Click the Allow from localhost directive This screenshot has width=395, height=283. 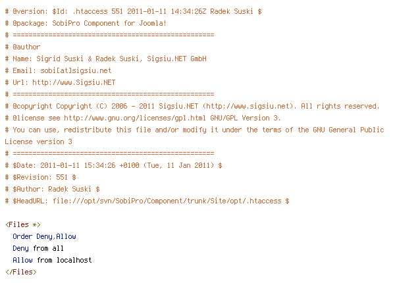52,260
